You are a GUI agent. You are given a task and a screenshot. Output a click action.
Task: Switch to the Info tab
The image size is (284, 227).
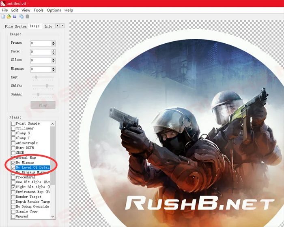coord(48,26)
